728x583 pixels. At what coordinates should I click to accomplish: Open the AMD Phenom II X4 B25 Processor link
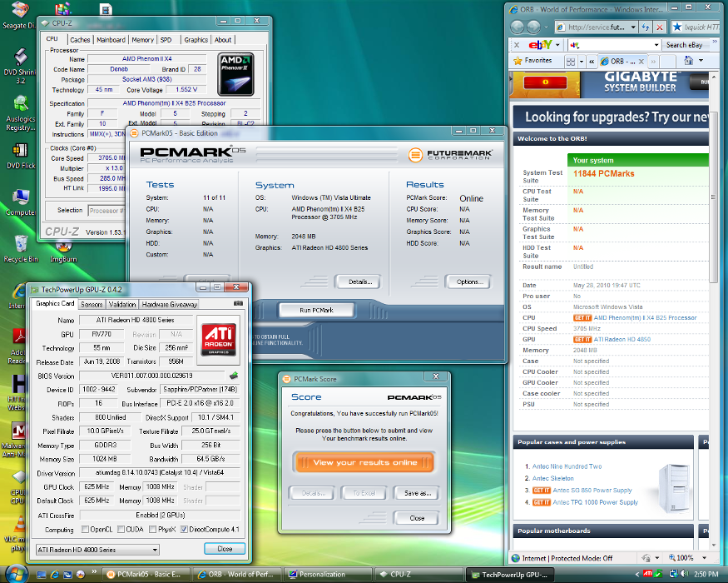tap(645, 317)
